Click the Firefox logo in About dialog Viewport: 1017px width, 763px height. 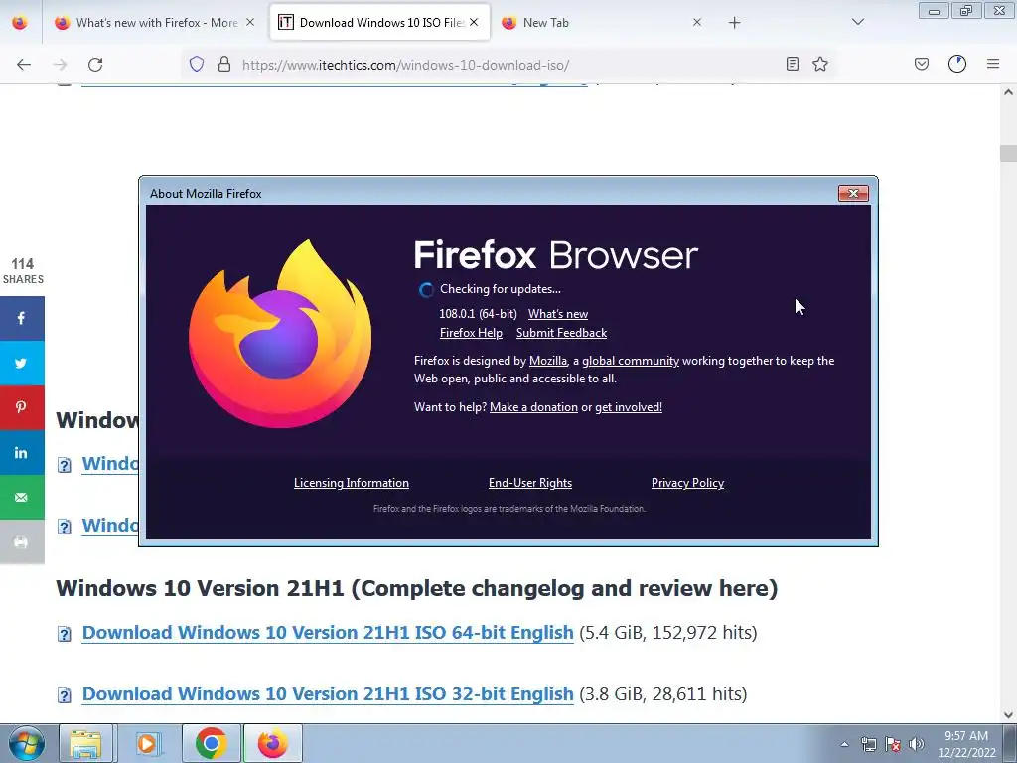[280, 334]
